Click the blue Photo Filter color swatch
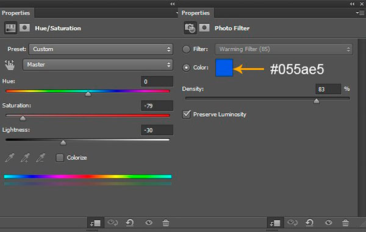366x232 pixels. coord(224,68)
